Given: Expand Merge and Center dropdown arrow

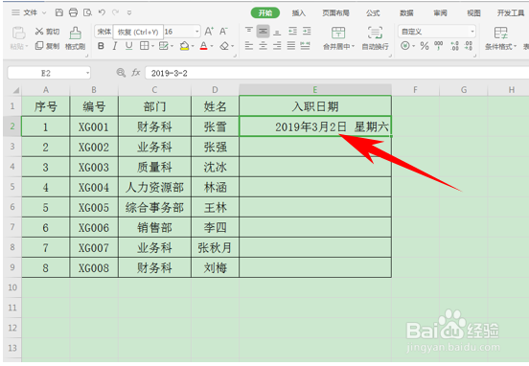Looking at the screenshot, I should (x=353, y=46).
